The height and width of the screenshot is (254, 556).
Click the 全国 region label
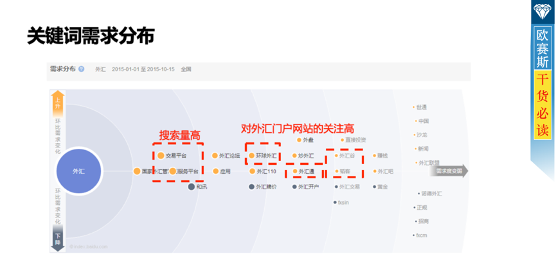186,69
